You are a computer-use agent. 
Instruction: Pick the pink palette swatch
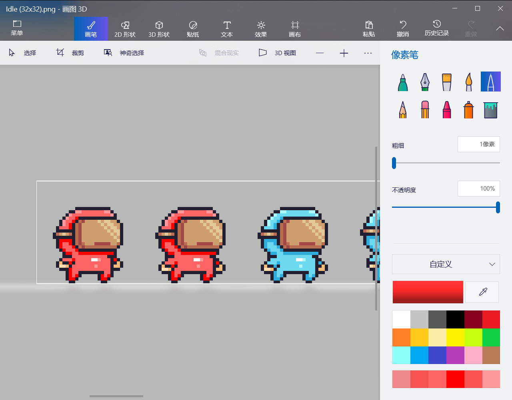pos(473,355)
